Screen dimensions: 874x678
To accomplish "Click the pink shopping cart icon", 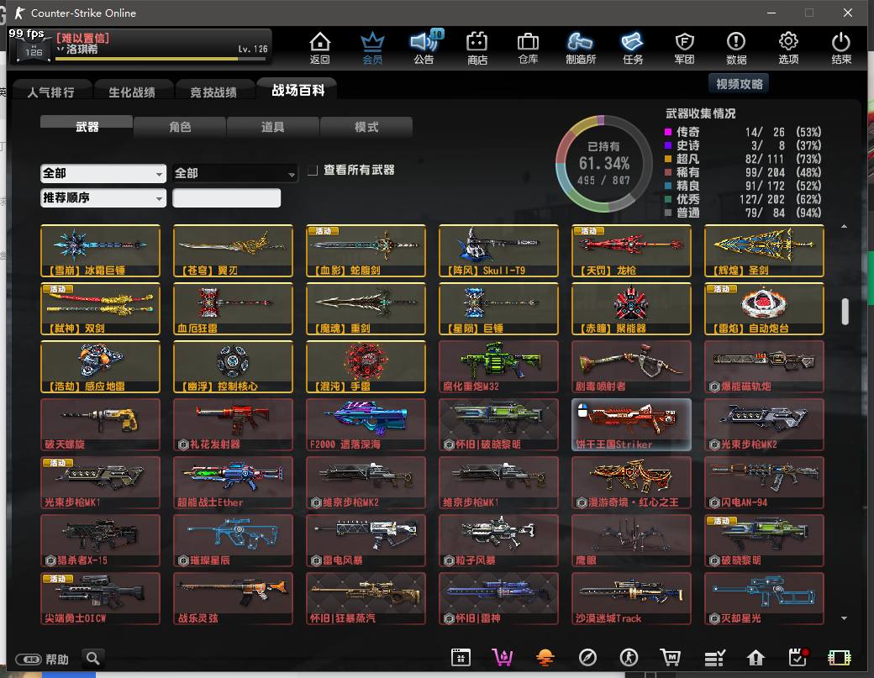I will [503, 657].
